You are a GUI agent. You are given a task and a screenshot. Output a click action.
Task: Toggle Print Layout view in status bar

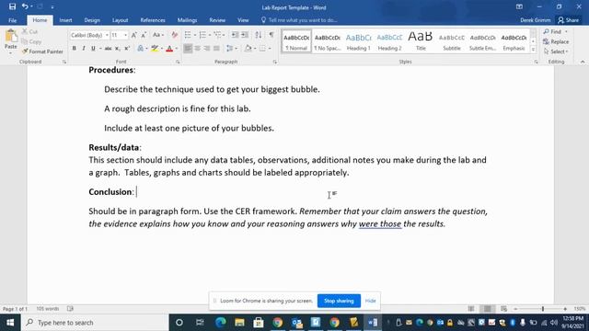coord(488,309)
